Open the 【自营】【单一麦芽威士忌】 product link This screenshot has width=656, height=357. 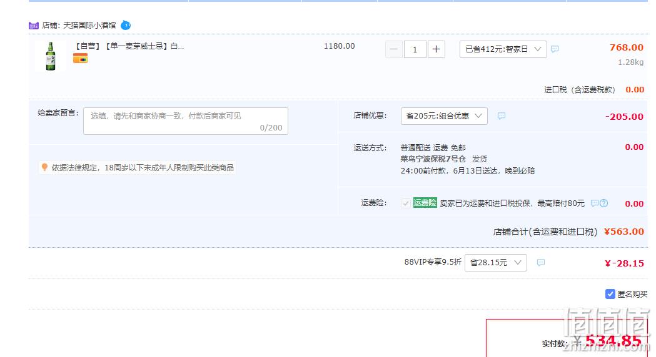click(x=128, y=46)
